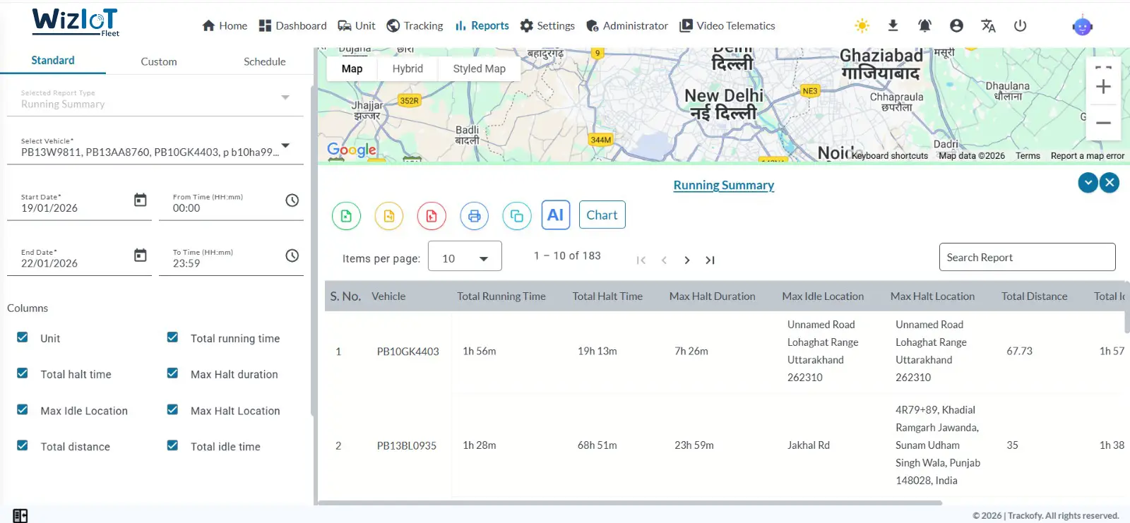1130x523 pixels.
Task: Click the language translate icon
Action: 988,26
